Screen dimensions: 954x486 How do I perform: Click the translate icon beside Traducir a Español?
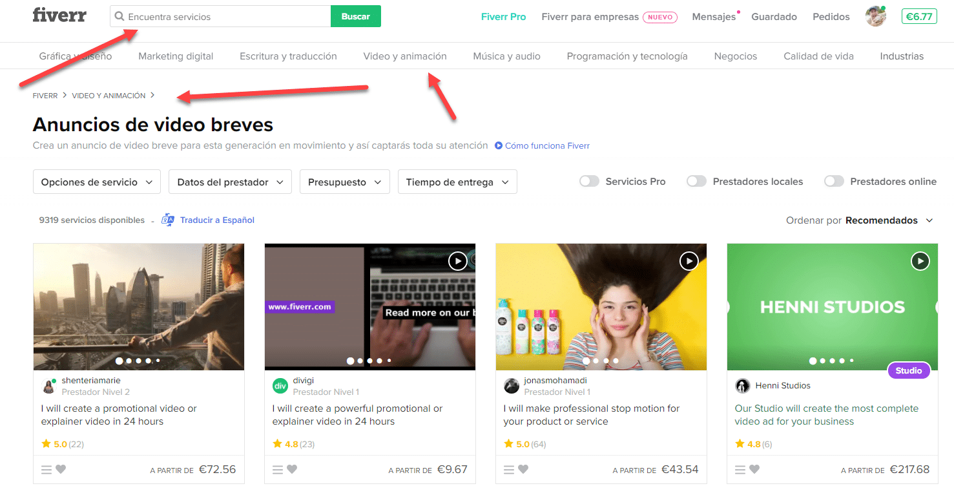click(x=168, y=220)
